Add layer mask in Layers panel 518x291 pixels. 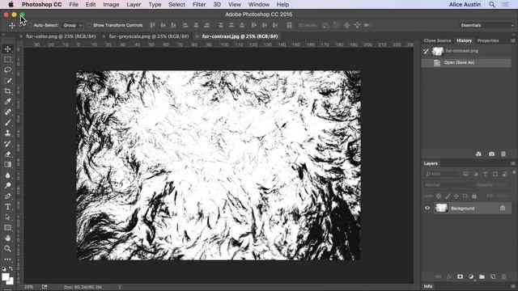click(x=460, y=276)
